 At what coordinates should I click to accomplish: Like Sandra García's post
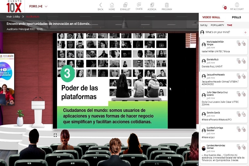[243, 114]
